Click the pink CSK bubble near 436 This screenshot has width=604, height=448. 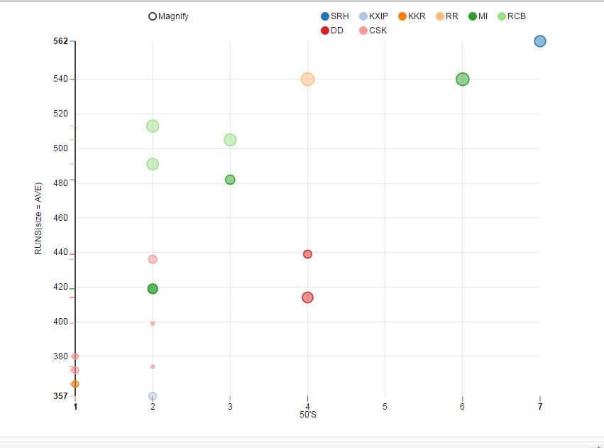coord(153,259)
